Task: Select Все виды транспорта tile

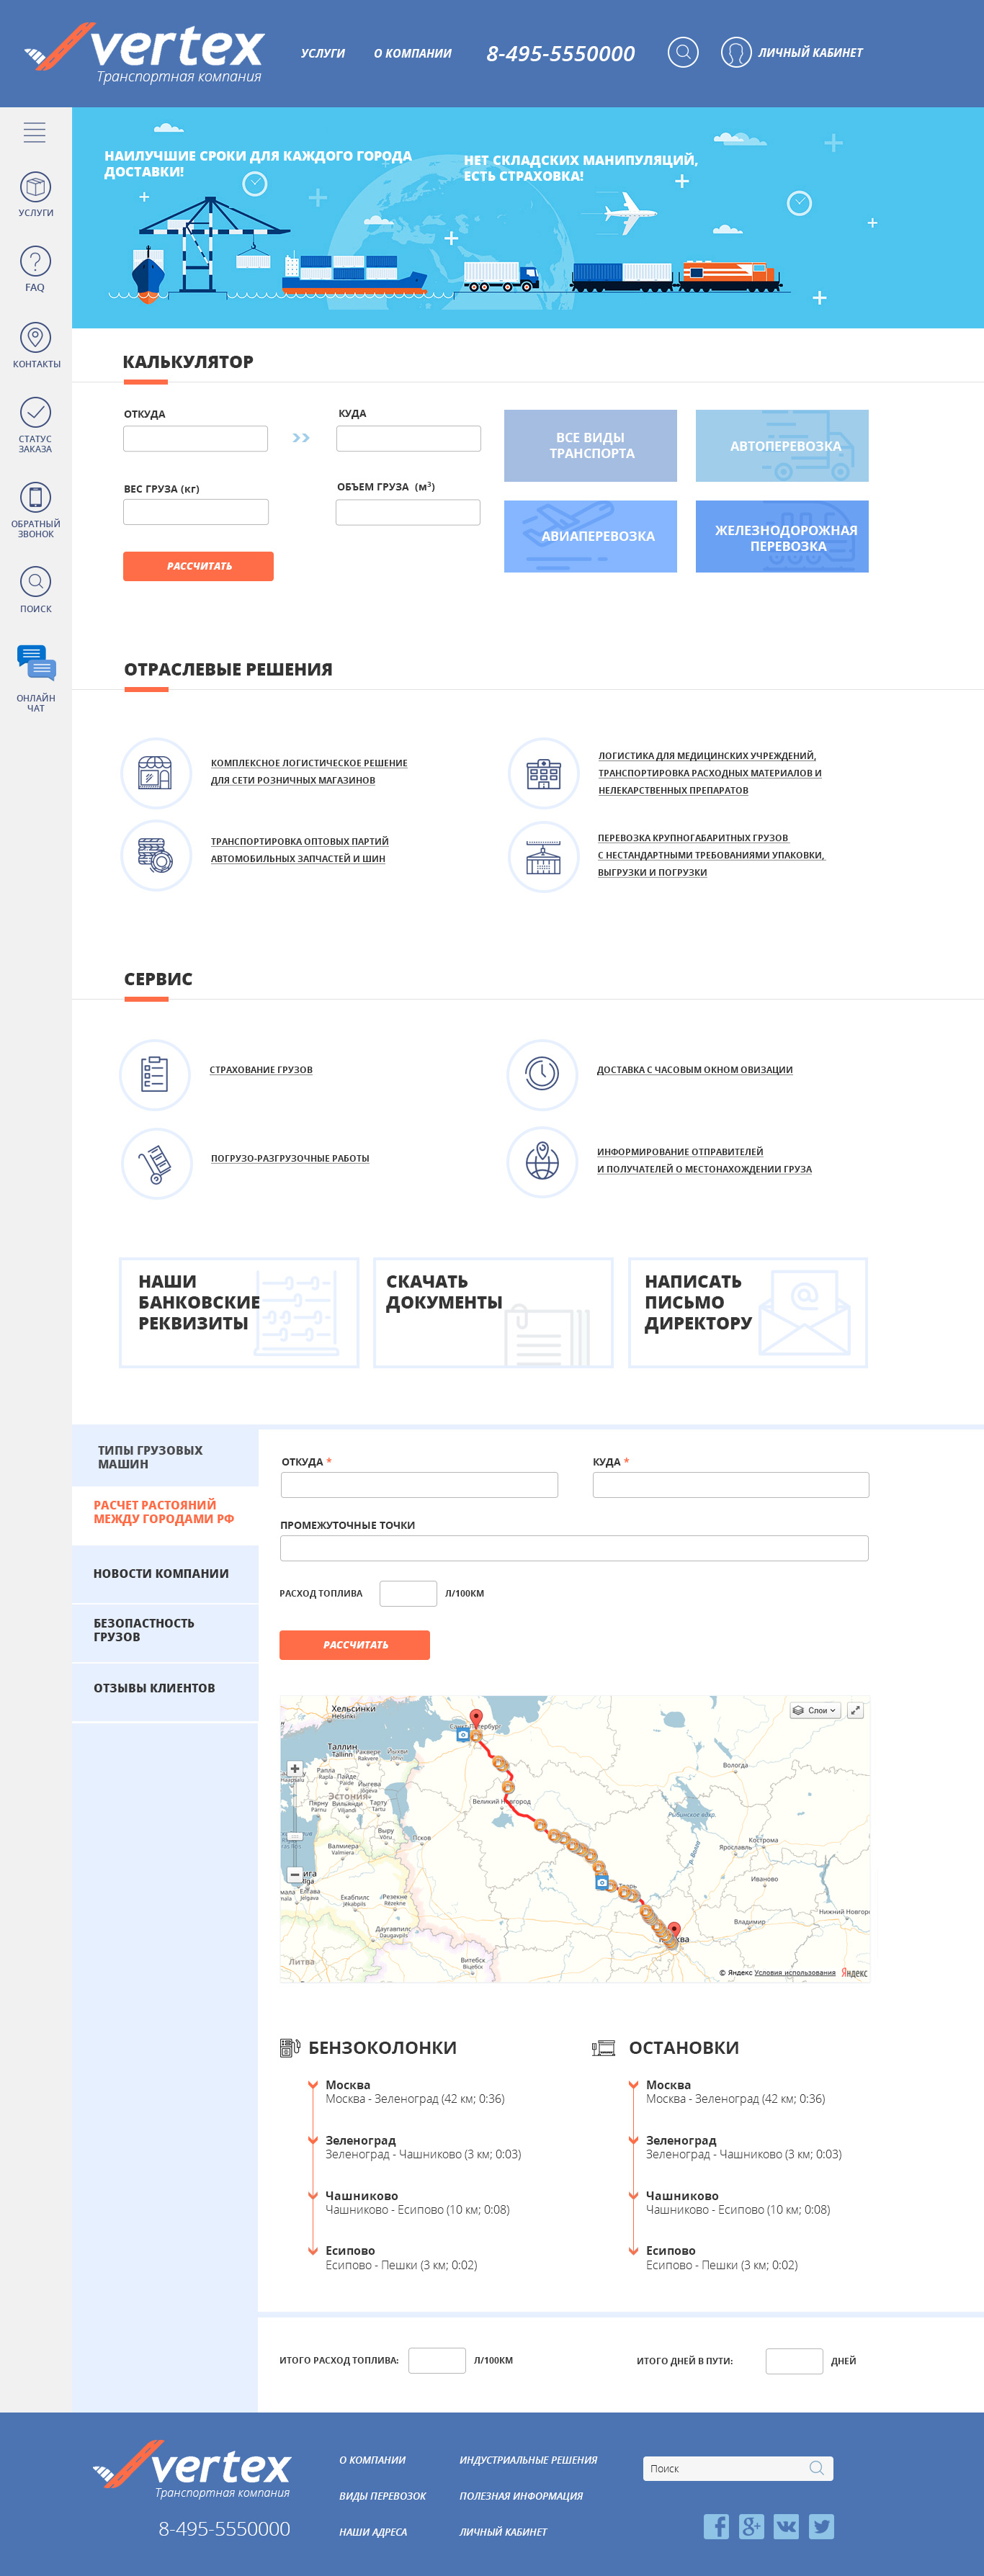Action: 590,446
